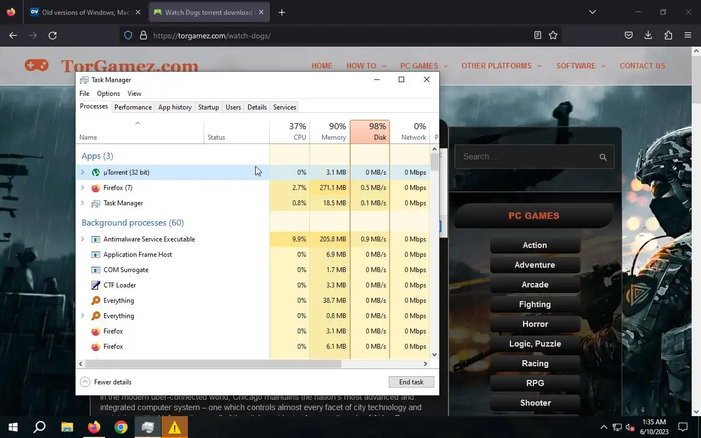Click COM Surrogate process icon
701x438 pixels.
(x=96, y=270)
